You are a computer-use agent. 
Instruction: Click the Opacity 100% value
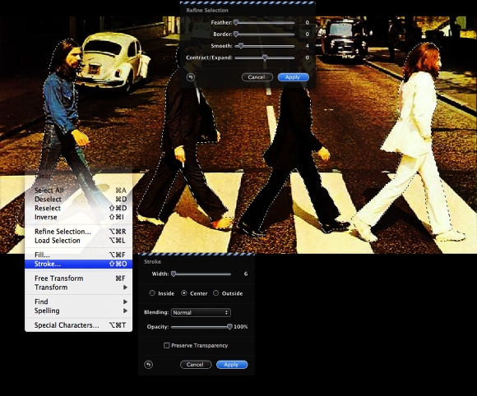241,327
